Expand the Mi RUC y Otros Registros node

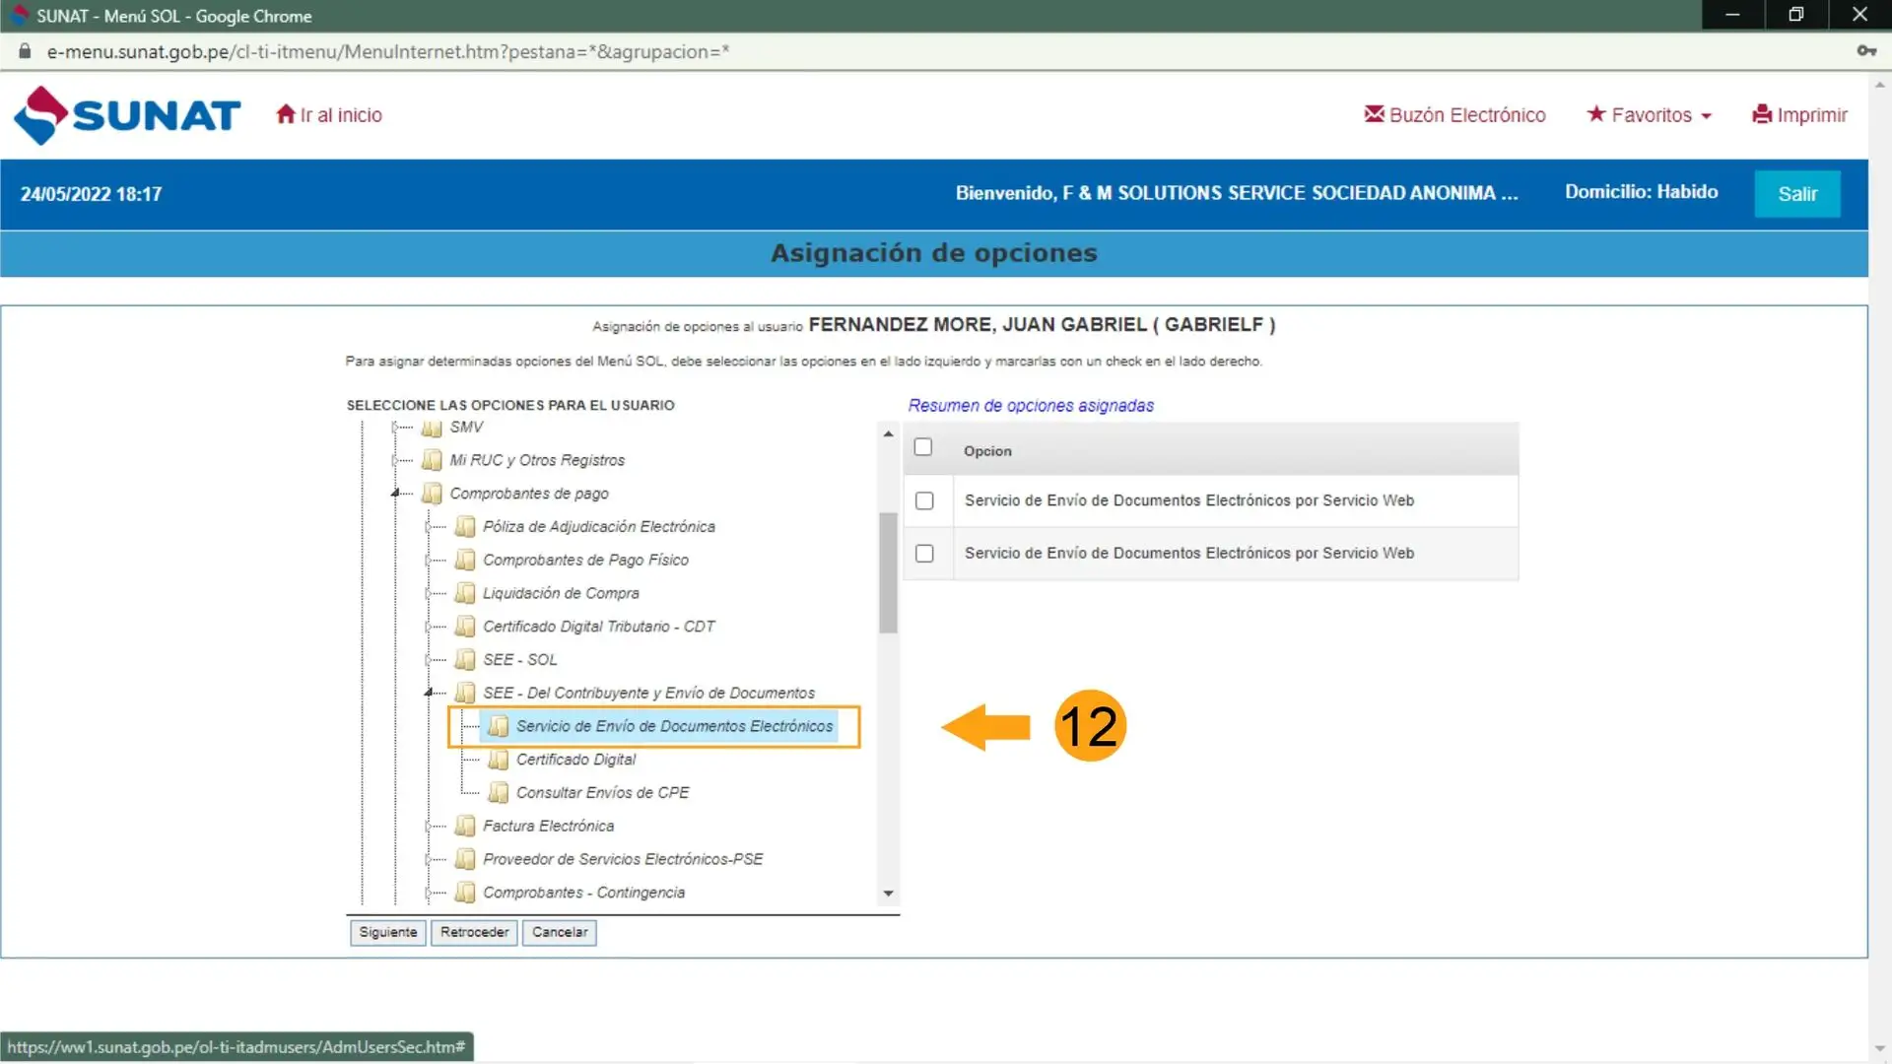pyautogui.click(x=395, y=460)
